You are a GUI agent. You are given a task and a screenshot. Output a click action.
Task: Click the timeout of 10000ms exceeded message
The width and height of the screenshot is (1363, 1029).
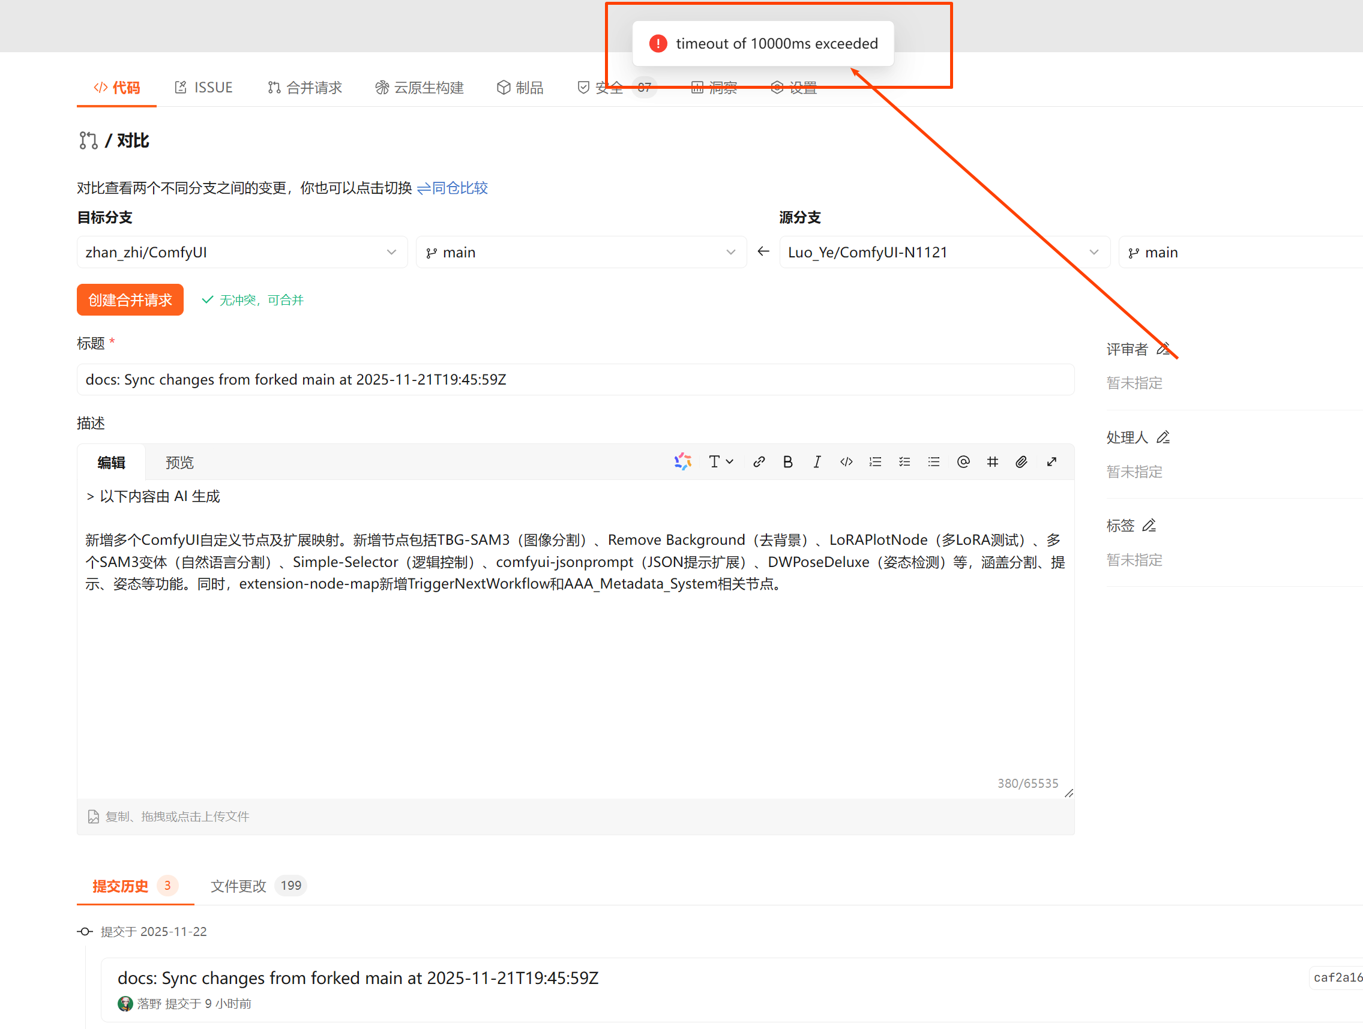pos(777,43)
